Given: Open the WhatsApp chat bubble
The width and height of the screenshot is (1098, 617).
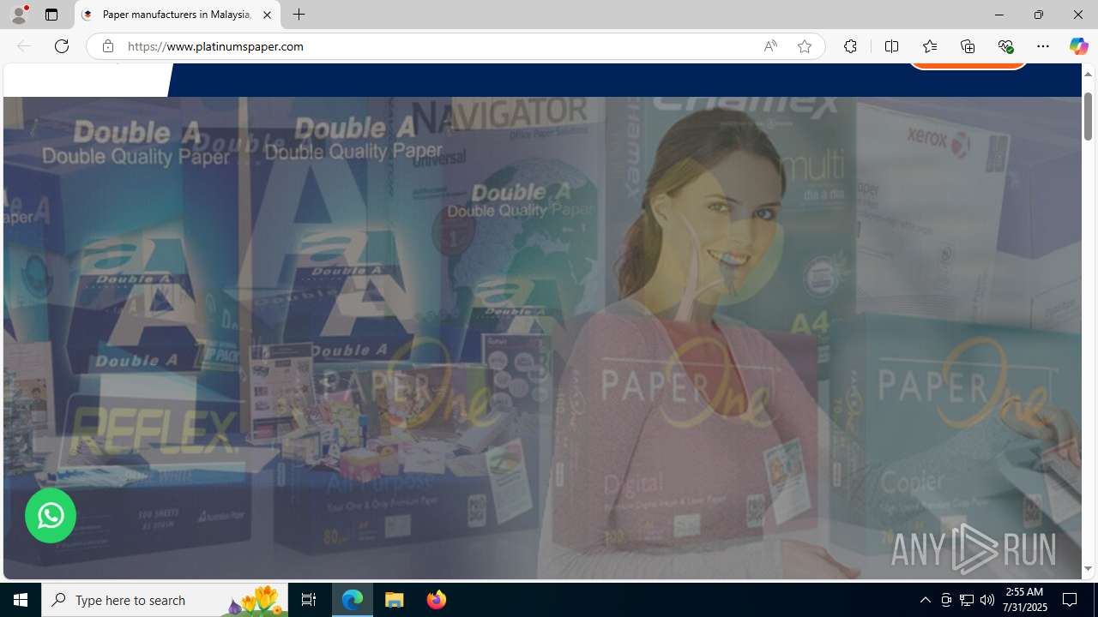Looking at the screenshot, I should (x=51, y=515).
